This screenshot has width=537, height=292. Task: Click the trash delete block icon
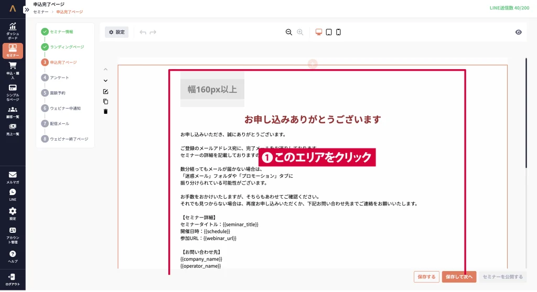(105, 111)
